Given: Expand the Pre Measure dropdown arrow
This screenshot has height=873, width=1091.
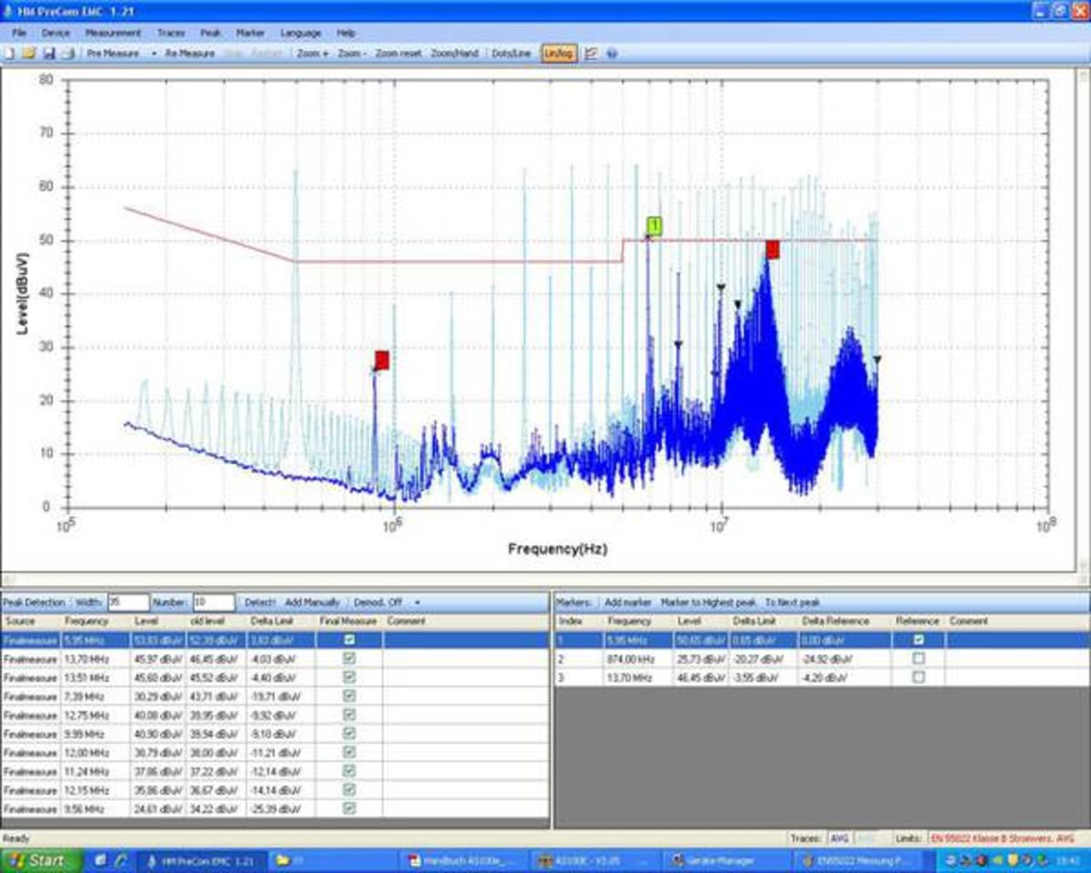Looking at the screenshot, I should 154,54.
